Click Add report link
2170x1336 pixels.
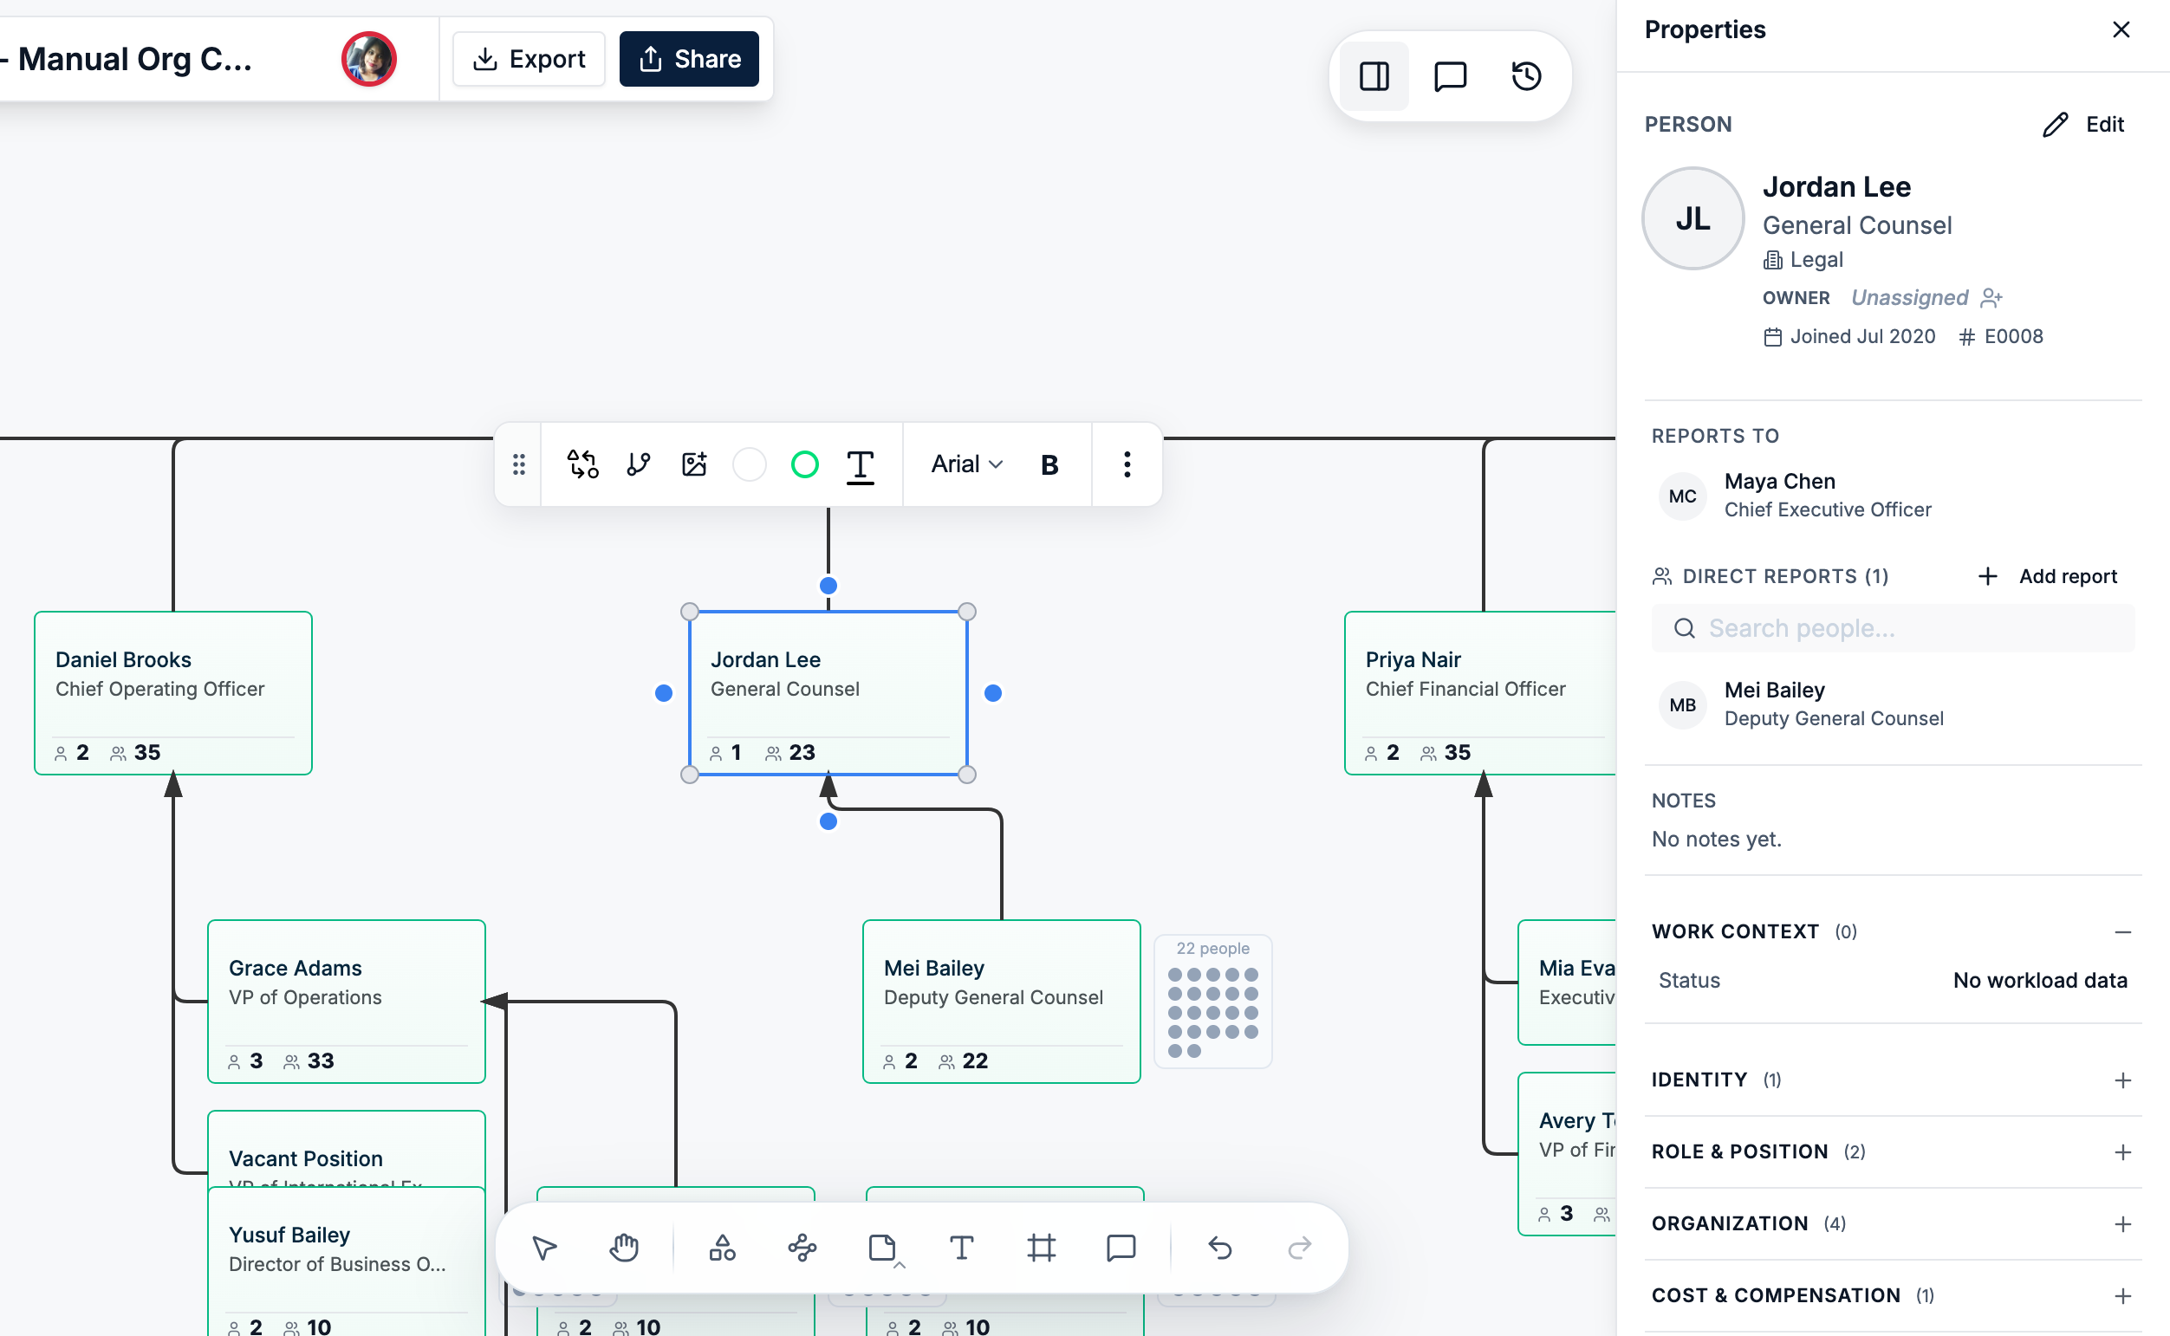[x=2046, y=576]
